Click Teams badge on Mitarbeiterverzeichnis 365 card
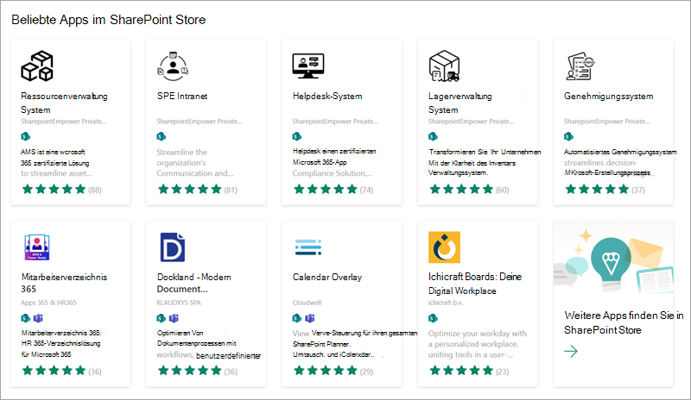 (x=38, y=318)
